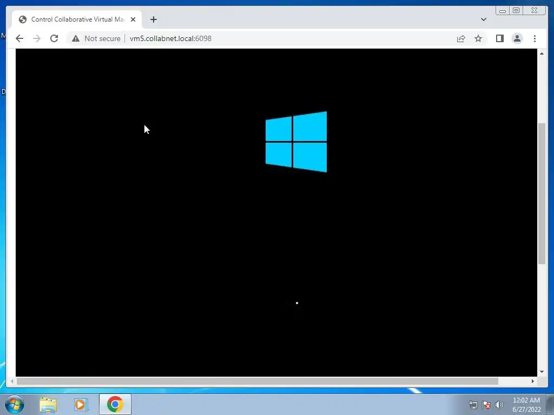Open the volume speaker tray icon
The image size is (554, 415).
coord(499,405)
